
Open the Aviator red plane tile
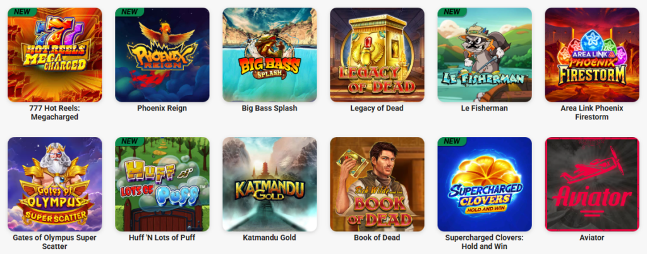pyautogui.click(x=592, y=184)
